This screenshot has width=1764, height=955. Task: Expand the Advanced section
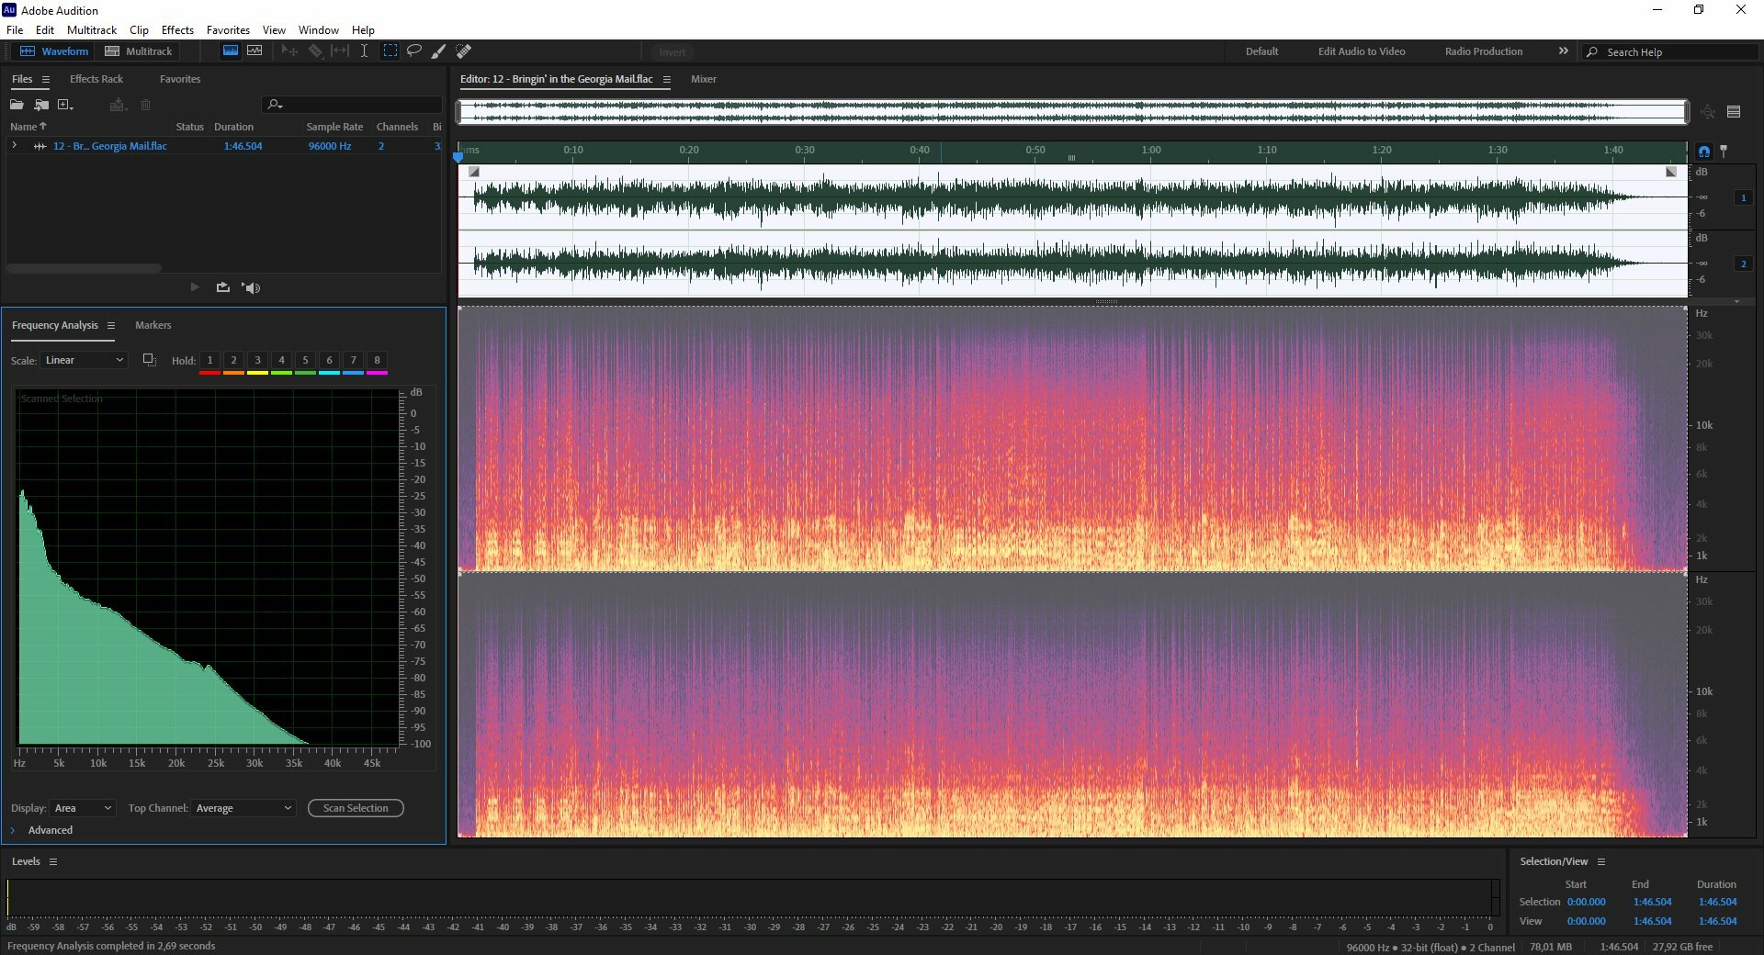[x=13, y=830]
